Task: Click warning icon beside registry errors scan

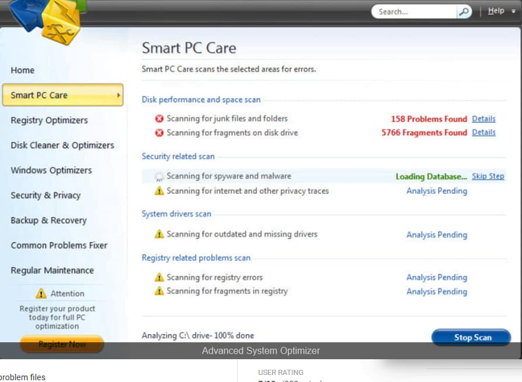Action: tap(159, 277)
